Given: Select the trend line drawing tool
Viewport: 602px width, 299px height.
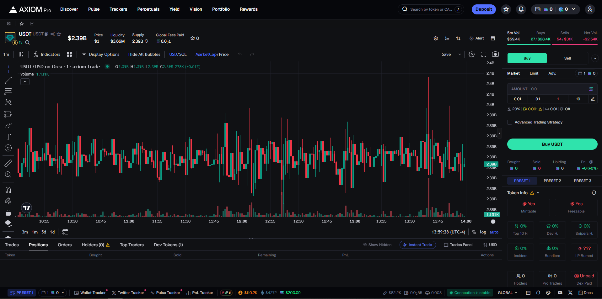Looking at the screenshot, I should point(8,80).
